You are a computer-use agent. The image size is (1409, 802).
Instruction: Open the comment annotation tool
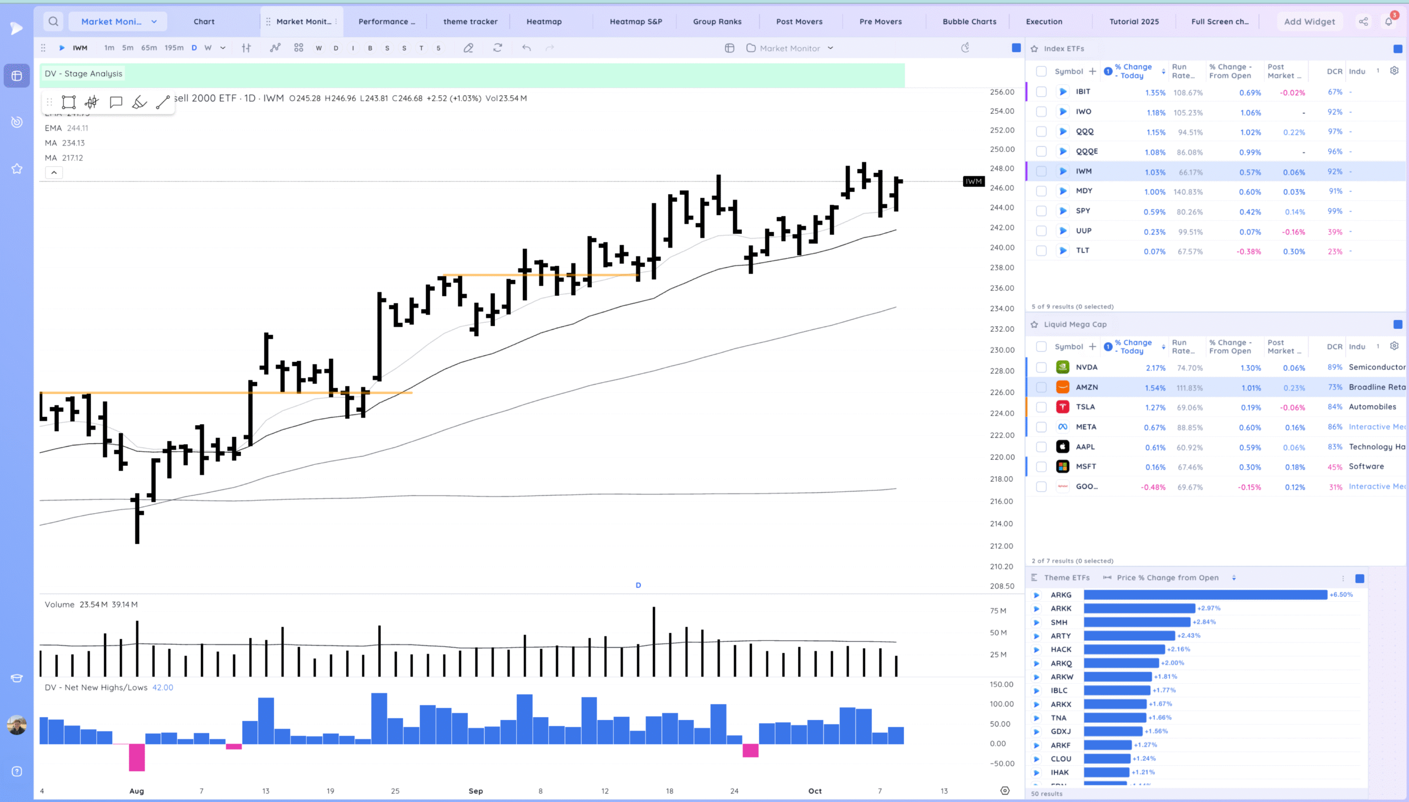coord(116,102)
